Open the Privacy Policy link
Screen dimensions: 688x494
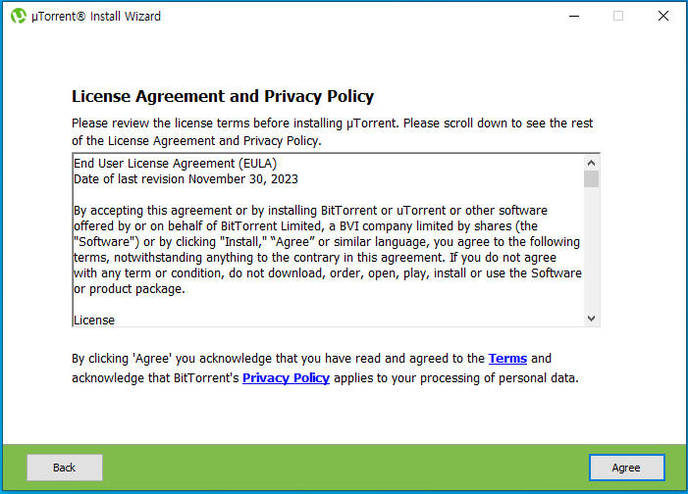[x=286, y=377]
